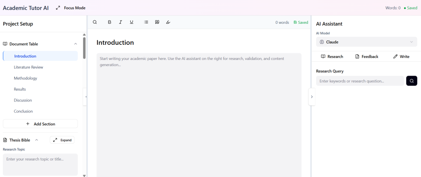Expand the Thesis Bible with Expand button
Viewport: 421px width, 177px height.
click(x=62, y=140)
